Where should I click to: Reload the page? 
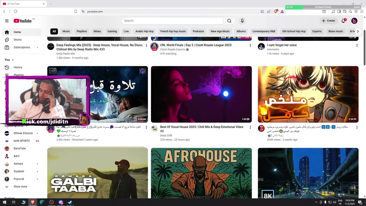coord(15,11)
